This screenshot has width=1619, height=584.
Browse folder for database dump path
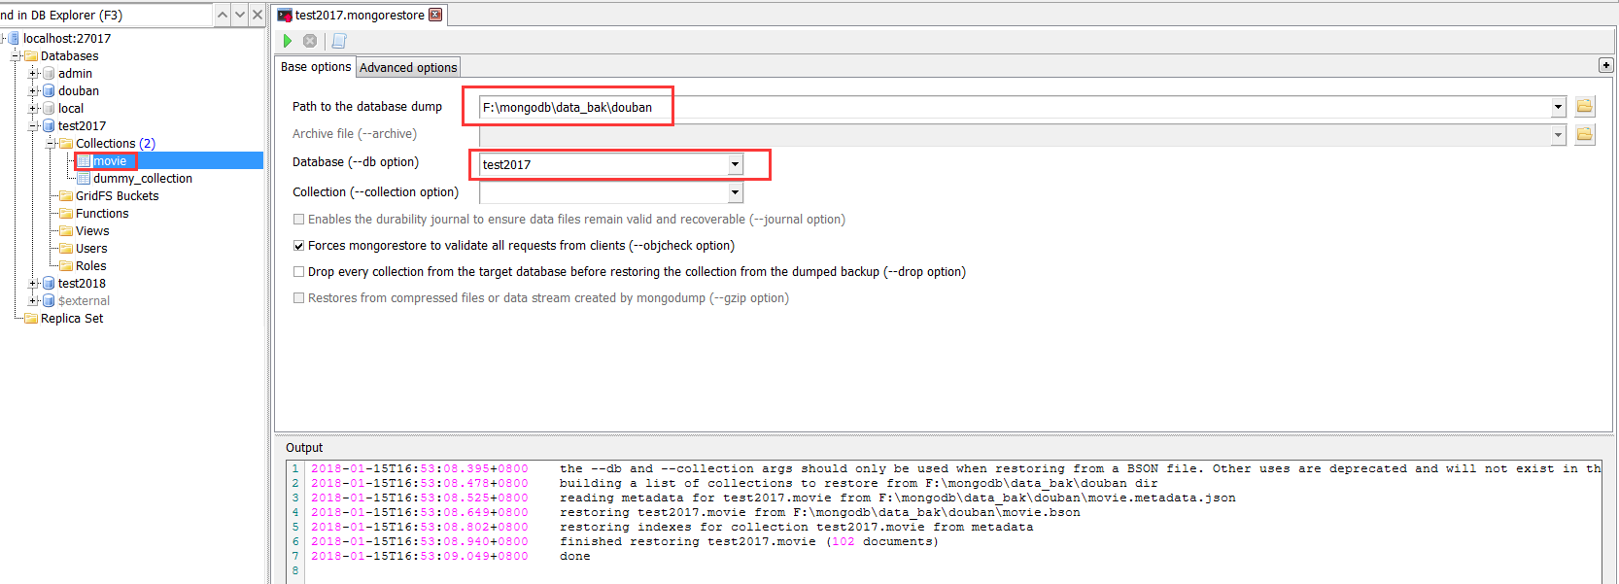[1584, 107]
